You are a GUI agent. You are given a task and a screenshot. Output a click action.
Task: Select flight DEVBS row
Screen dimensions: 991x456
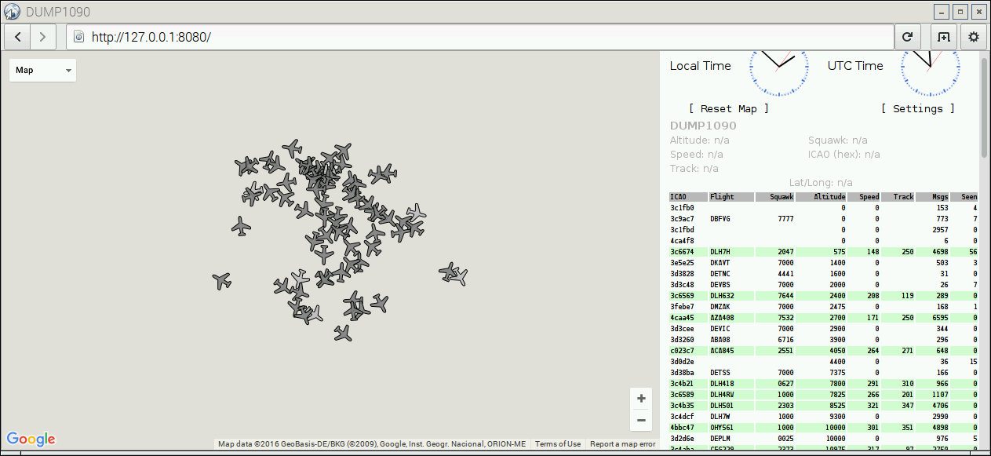click(x=823, y=285)
